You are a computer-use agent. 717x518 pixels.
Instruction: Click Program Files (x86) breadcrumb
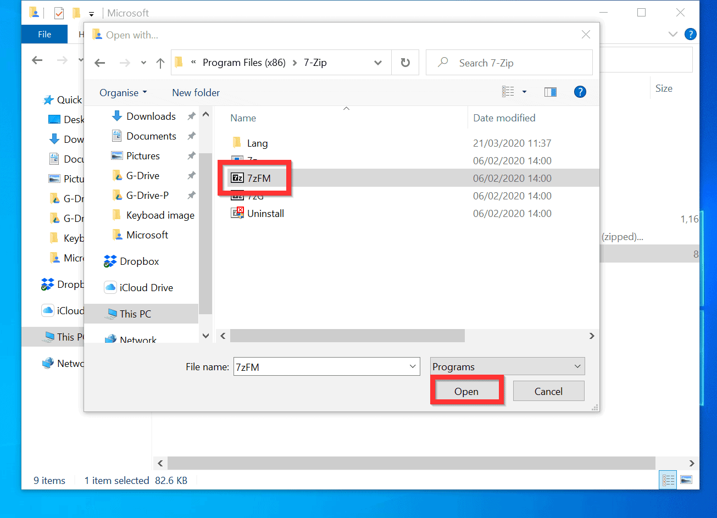click(x=244, y=63)
